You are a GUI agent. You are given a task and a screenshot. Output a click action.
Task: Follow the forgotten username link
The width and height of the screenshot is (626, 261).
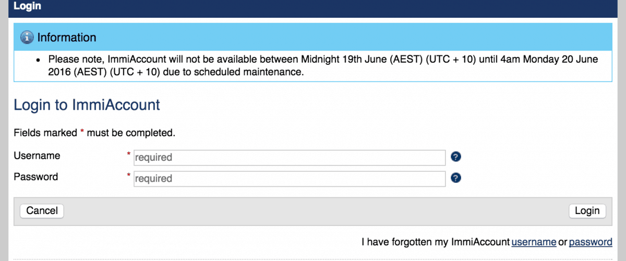click(x=533, y=242)
